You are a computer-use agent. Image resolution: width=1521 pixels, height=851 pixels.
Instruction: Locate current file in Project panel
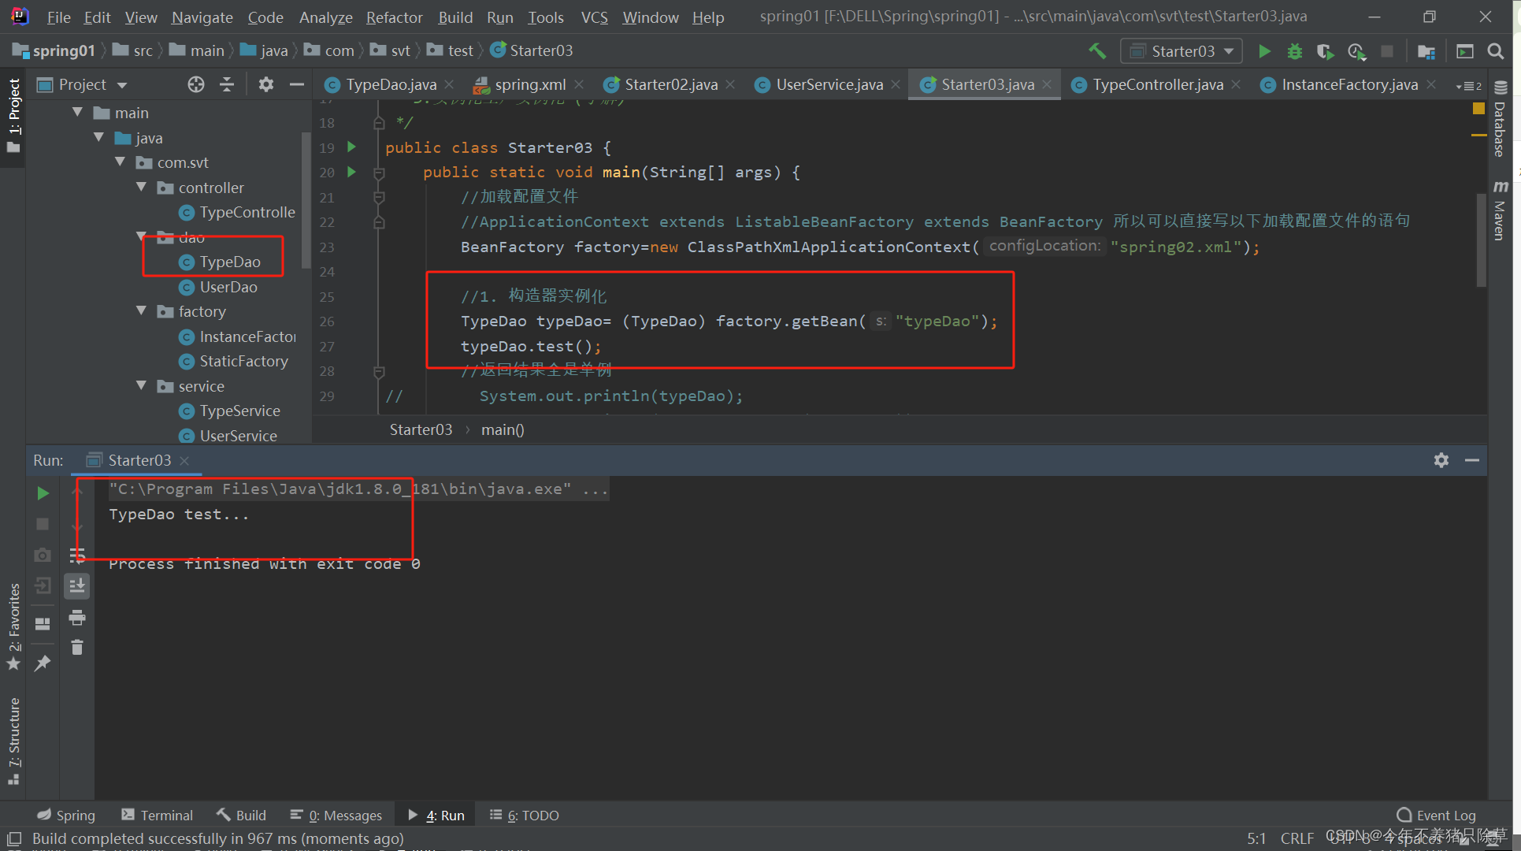[x=196, y=84]
